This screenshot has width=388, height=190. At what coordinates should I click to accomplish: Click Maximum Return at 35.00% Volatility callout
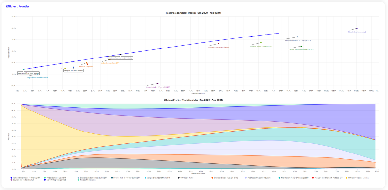click(120, 58)
